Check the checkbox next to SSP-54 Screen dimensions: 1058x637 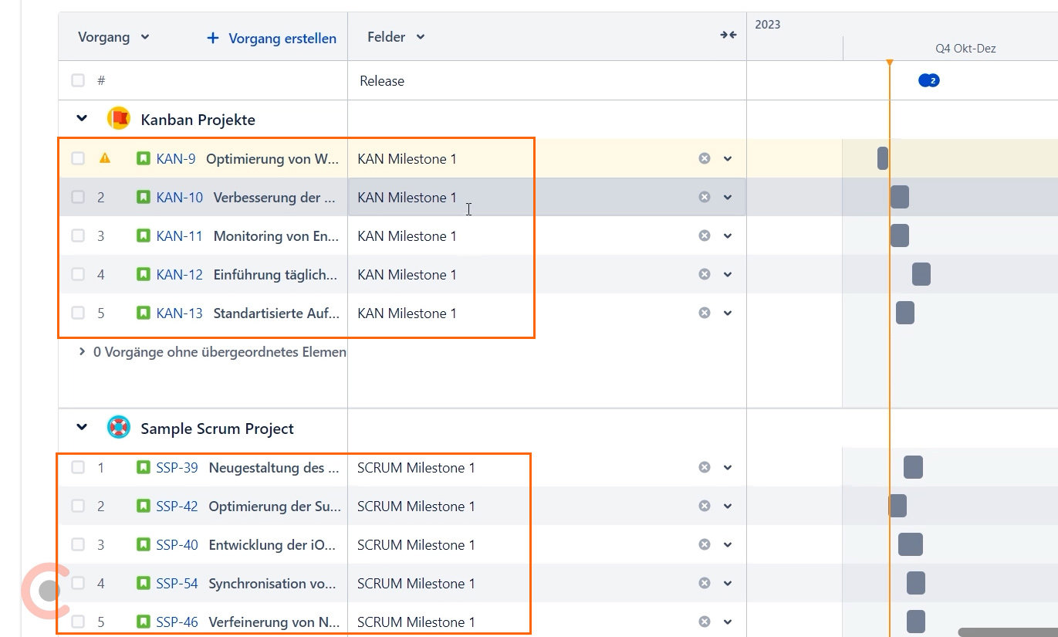click(77, 583)
